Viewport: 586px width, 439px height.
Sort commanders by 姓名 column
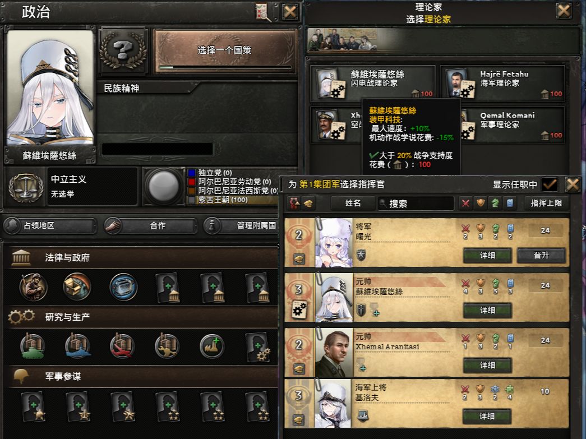click(352, 204)
